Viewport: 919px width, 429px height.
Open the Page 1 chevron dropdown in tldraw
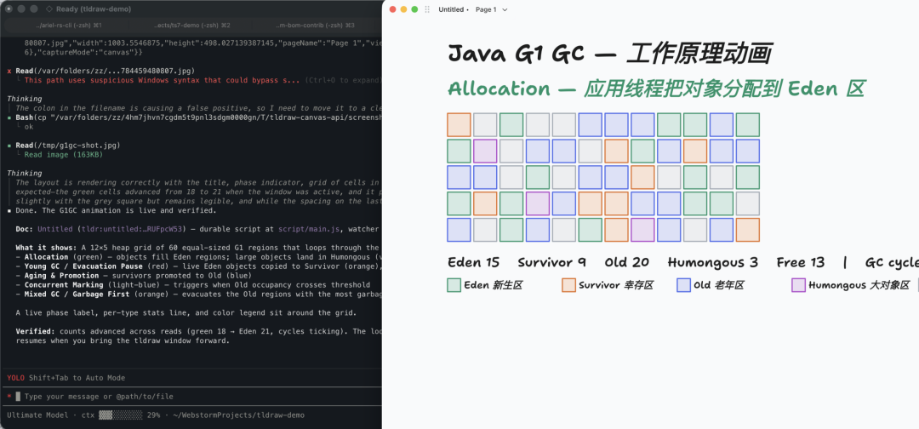505,10
